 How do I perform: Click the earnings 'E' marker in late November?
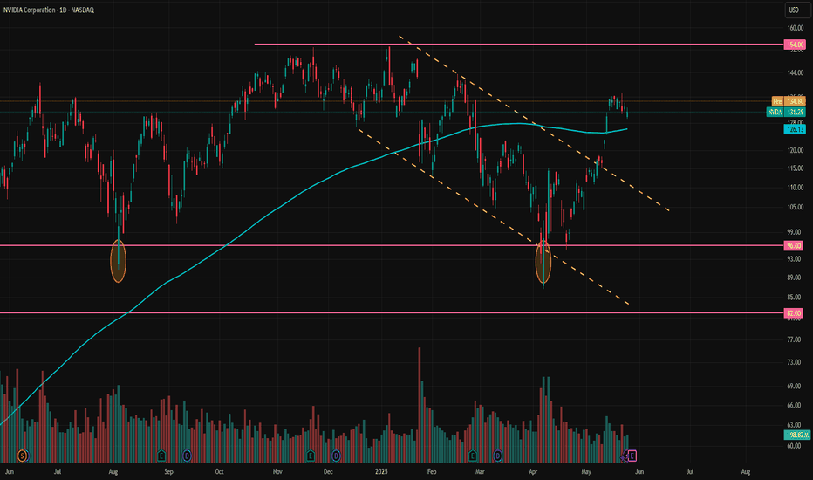click(310, 456)
